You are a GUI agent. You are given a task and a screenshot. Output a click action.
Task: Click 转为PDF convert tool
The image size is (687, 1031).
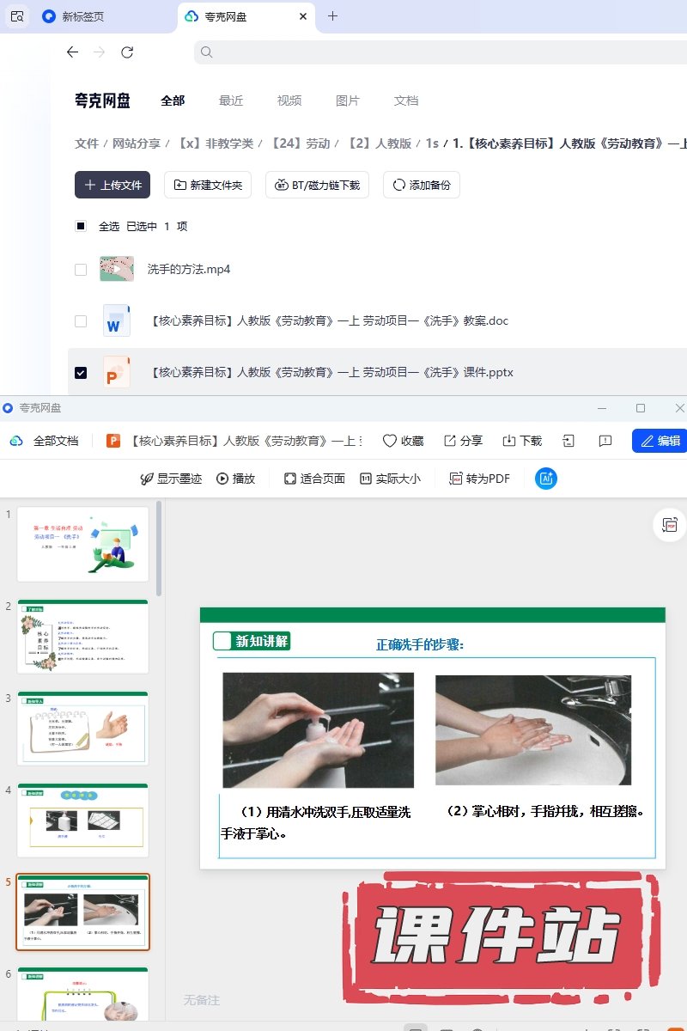[479, 479]
